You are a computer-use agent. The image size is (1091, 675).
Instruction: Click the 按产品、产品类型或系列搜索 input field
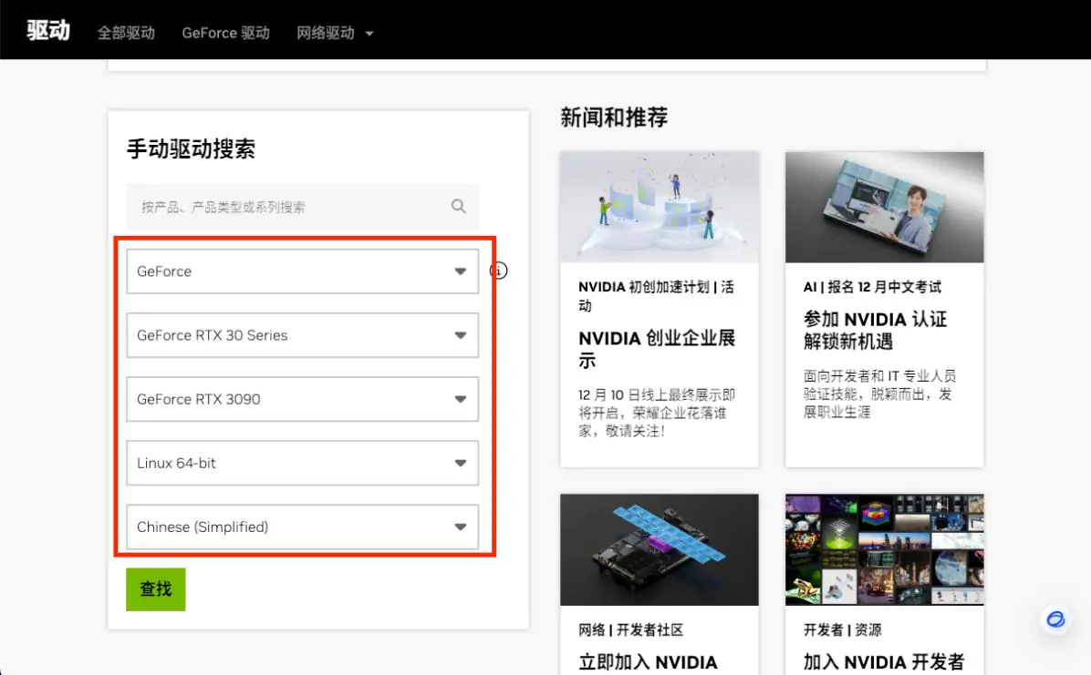coord(274,207)
